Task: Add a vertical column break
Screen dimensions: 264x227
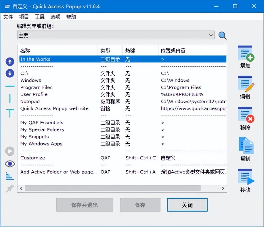Action: click(x=10, y=98)
